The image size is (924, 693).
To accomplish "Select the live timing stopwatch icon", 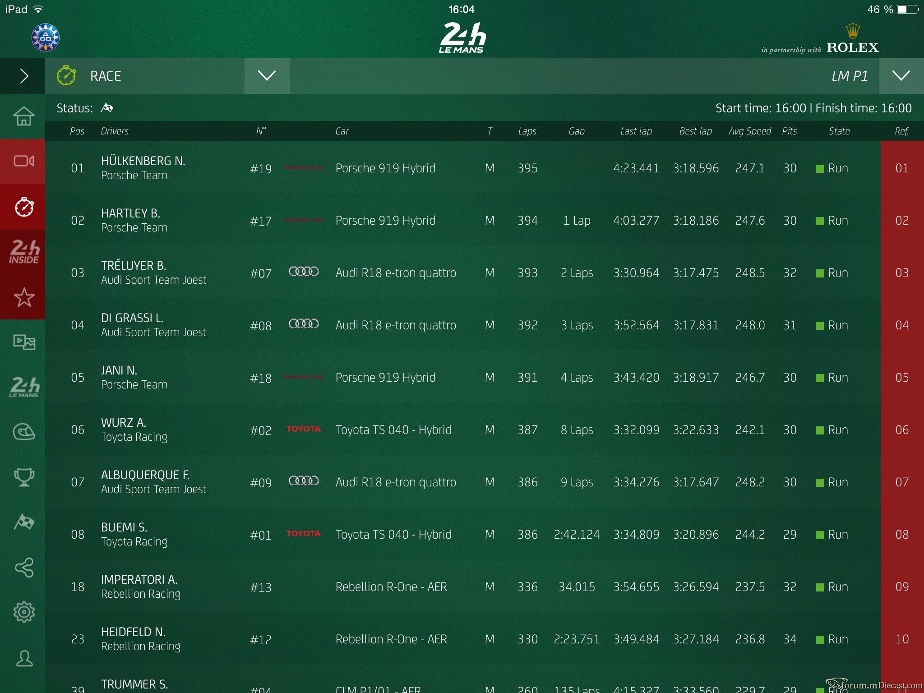I will click(x=23, y=207).
